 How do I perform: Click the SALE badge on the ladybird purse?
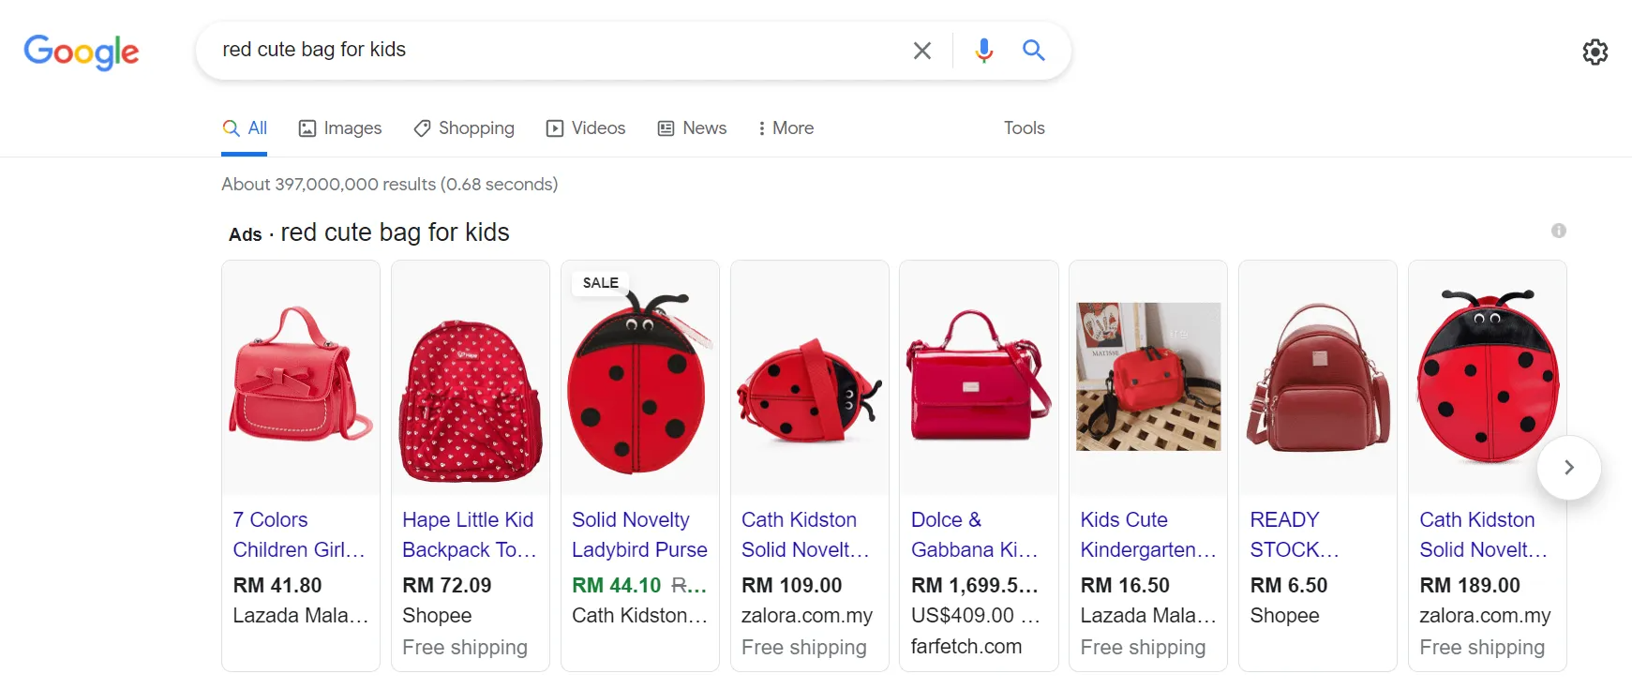point(600,282)
